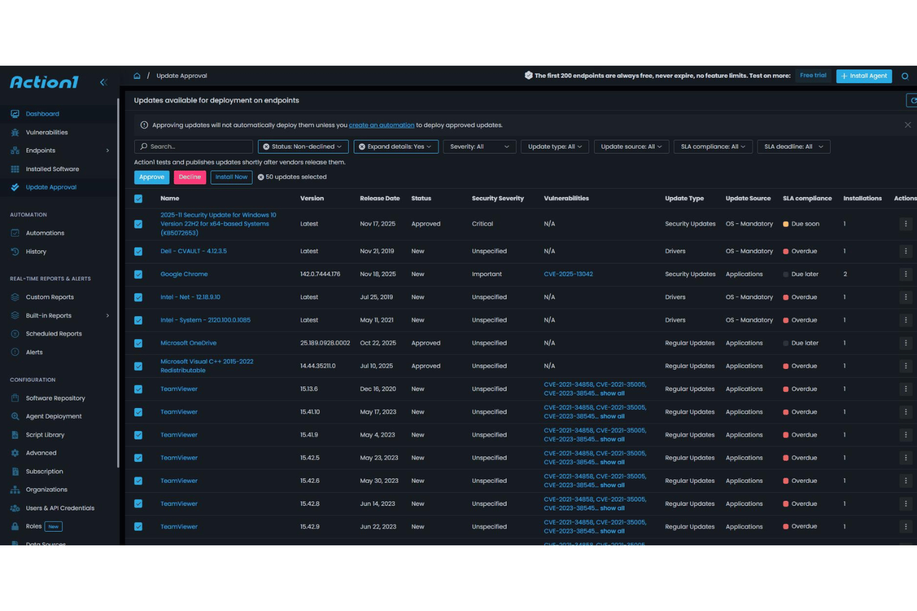
Task: Click the Software Repository sidebar icon
Action: click(x=15, y=398)
